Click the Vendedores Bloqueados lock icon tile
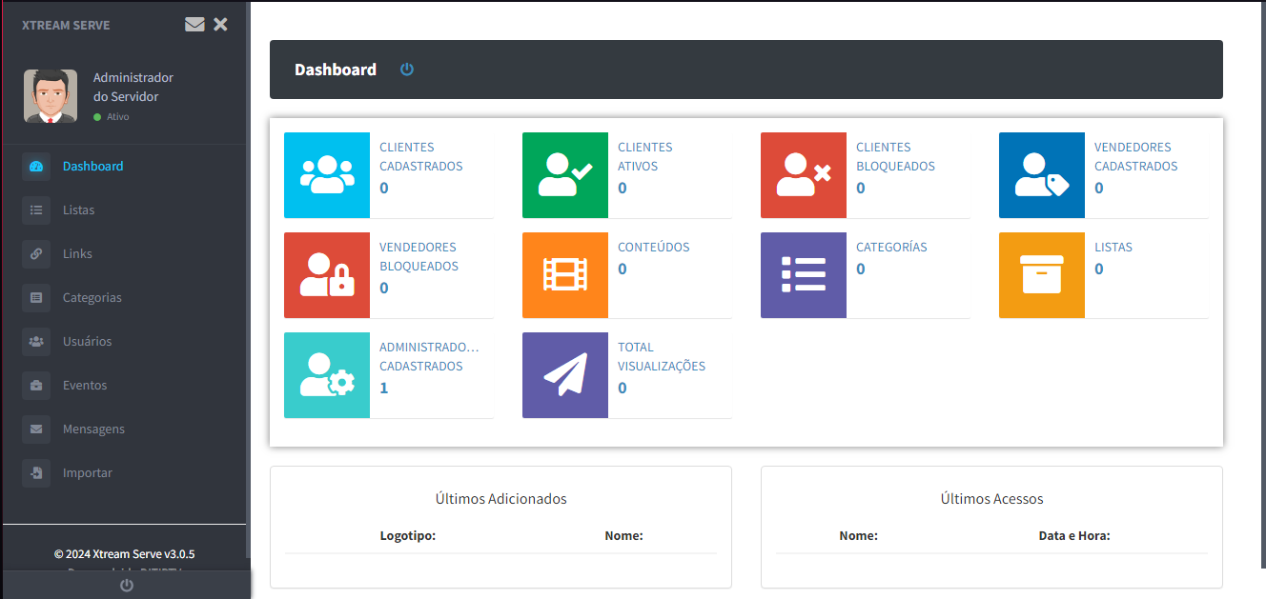The width and height of the screenshot is (1266, 599). coord(327,275)
